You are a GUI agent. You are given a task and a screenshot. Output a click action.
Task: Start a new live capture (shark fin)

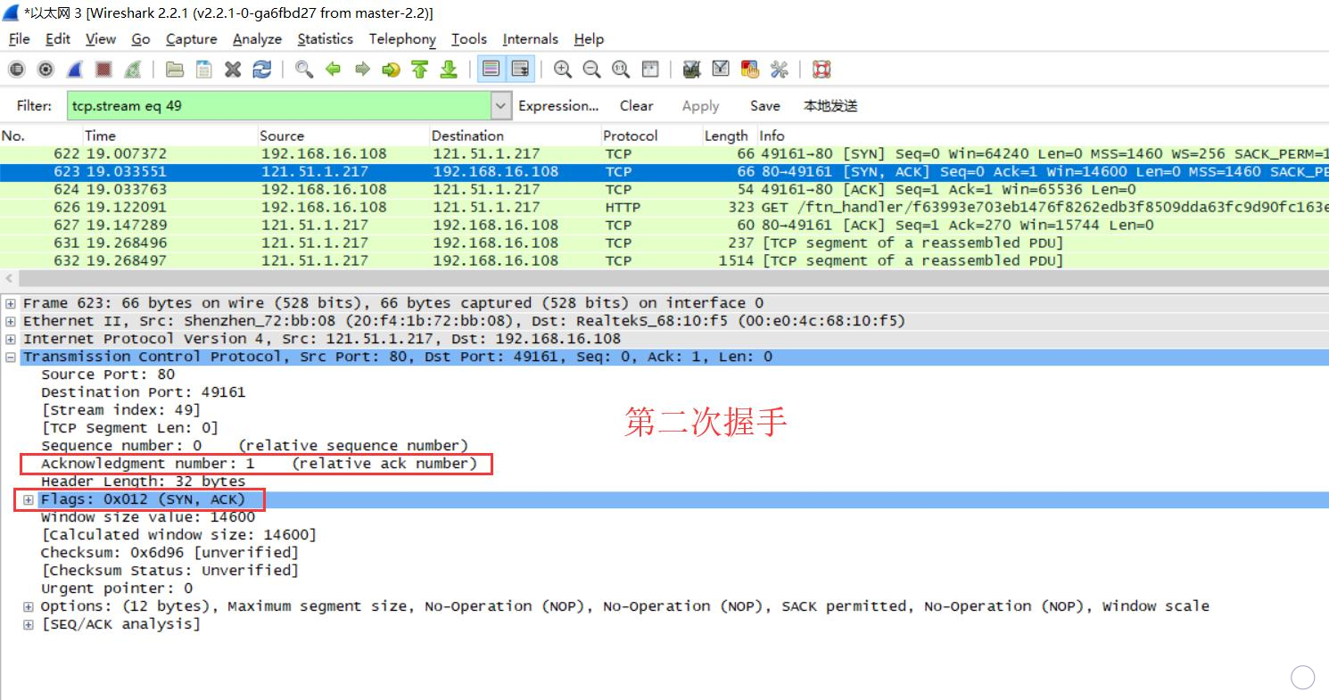(x=75, y=70)
